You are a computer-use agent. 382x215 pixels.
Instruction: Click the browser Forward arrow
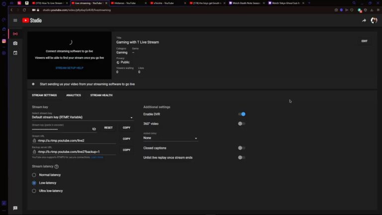(x=17, y=10)
